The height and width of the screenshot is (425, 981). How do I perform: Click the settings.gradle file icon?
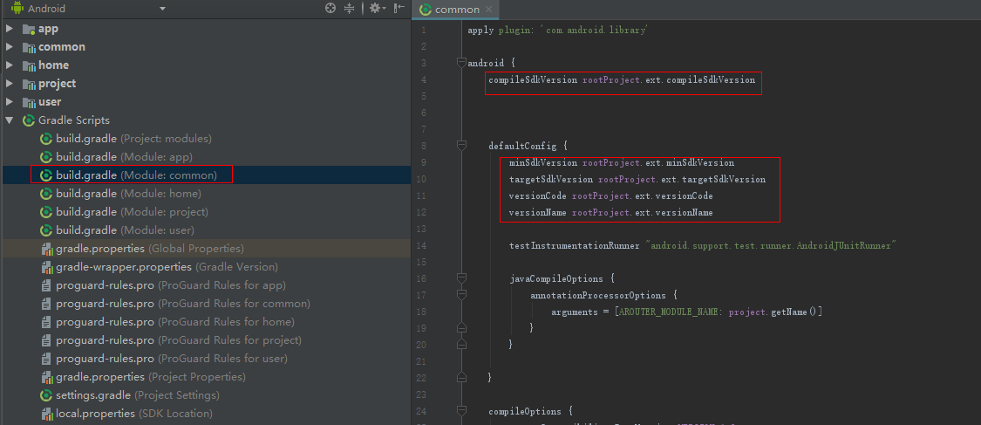coord(47,395)
